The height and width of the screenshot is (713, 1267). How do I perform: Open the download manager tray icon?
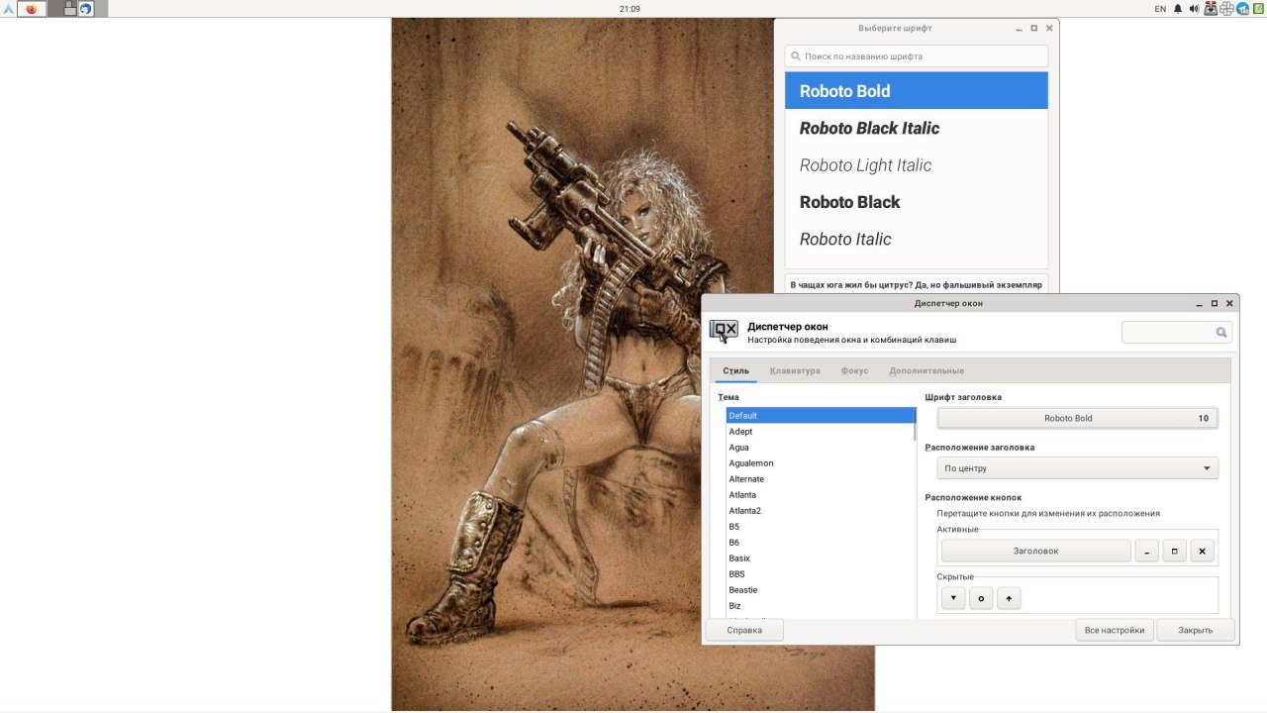tap(1211, 9)
